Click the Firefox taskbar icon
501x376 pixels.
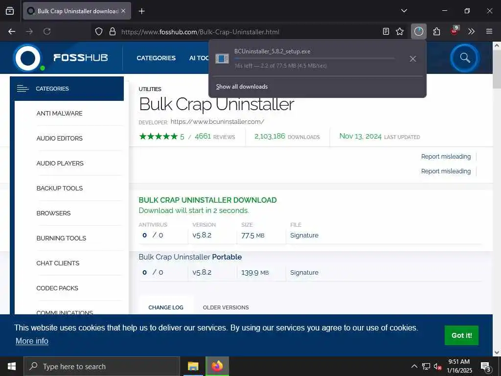pyautogui.click(x=217, y=366)
